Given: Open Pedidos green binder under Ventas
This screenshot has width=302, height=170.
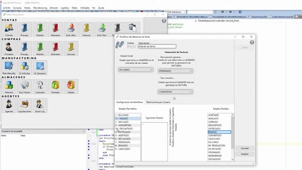Looking at the screenshot, I should pos(40,29).
